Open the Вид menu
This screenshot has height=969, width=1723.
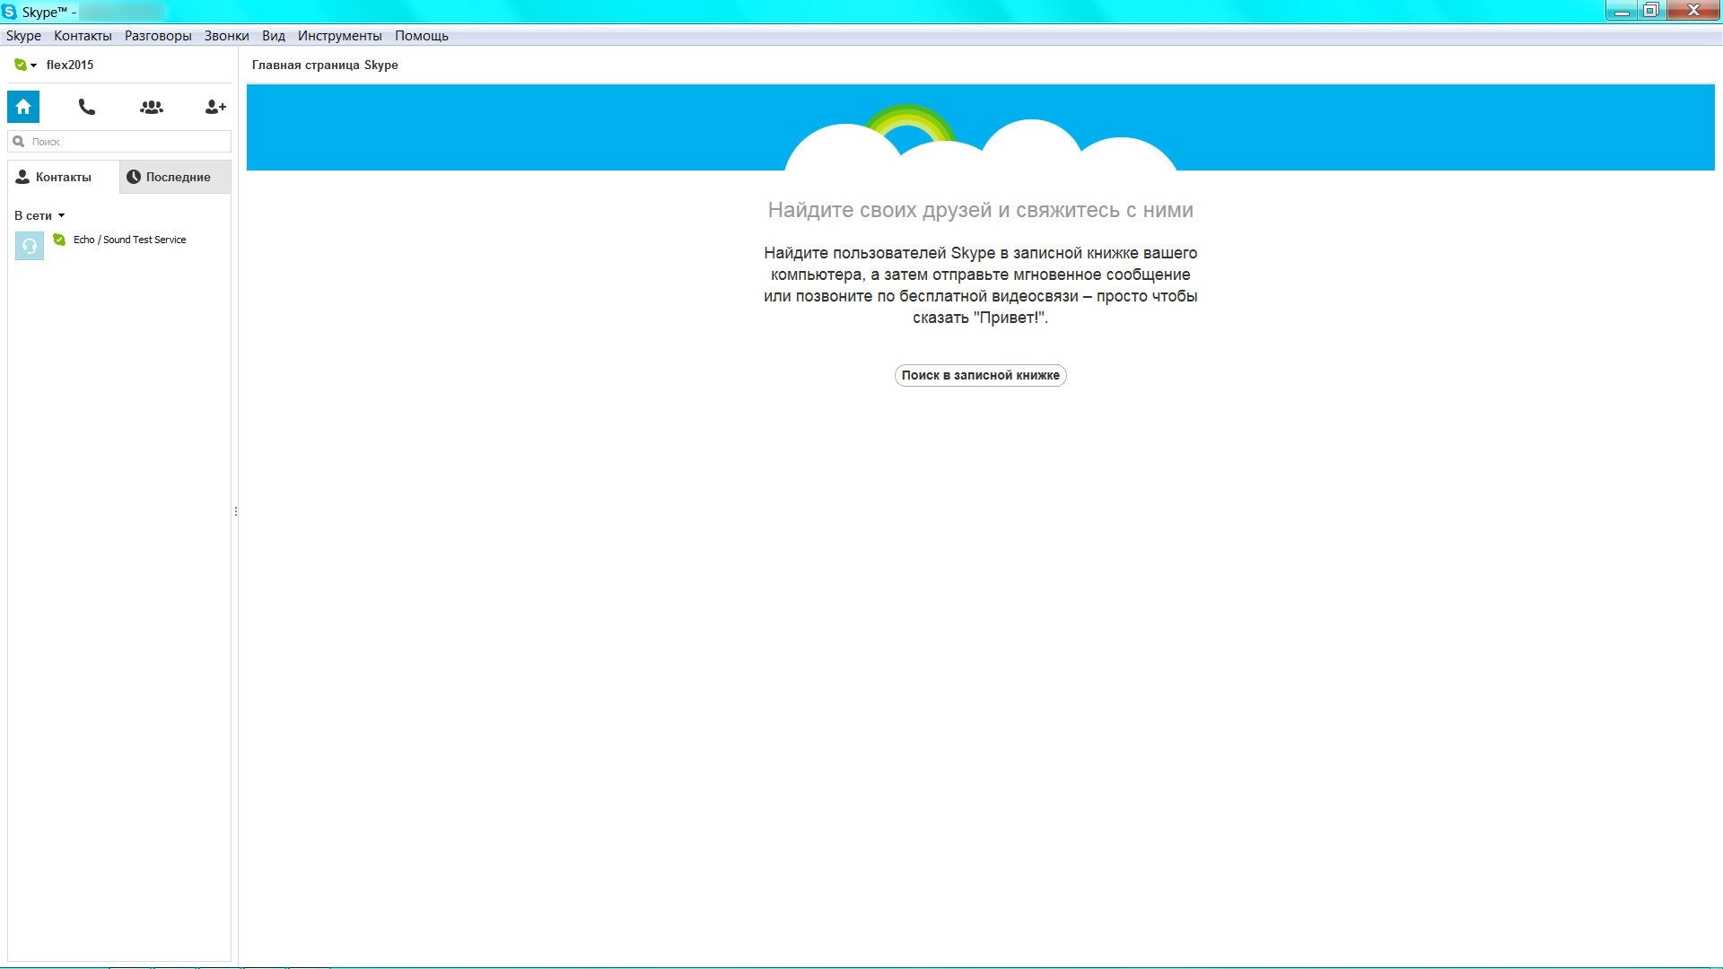click(x=274, y=36)
